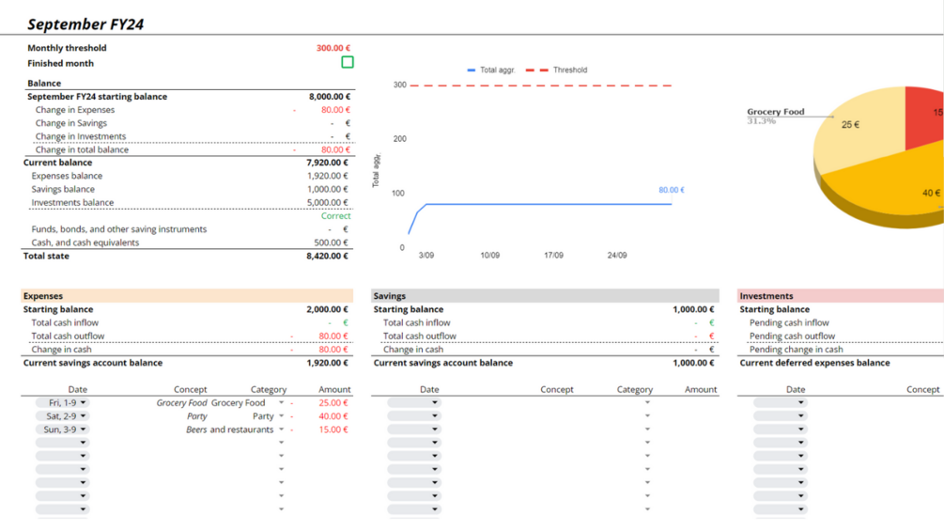Select Expenses Starting balance 2,000.00 € cell

(x=327, y=309)
